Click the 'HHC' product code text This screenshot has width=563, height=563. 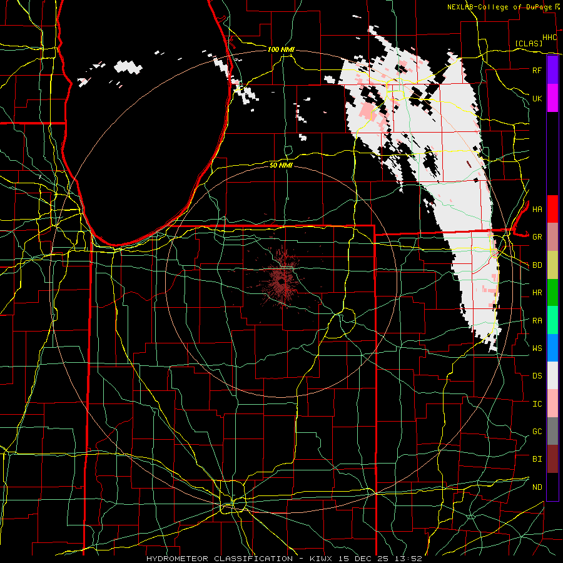click(549, 38)
